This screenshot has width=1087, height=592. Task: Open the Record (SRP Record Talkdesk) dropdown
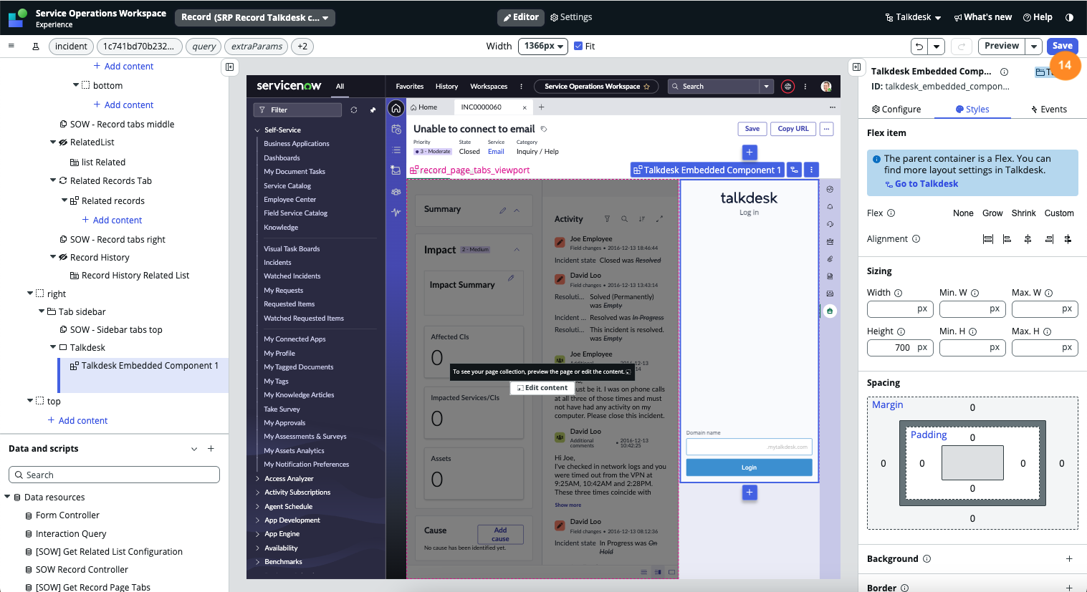(x=254, y=17)
